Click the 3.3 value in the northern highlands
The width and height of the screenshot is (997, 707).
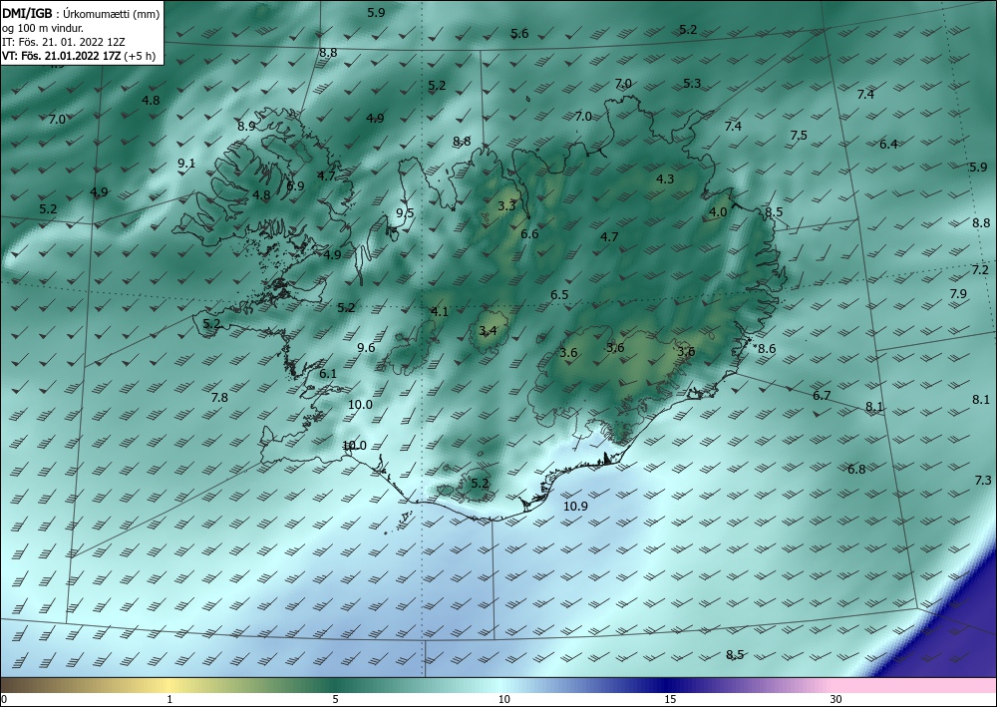506,206
